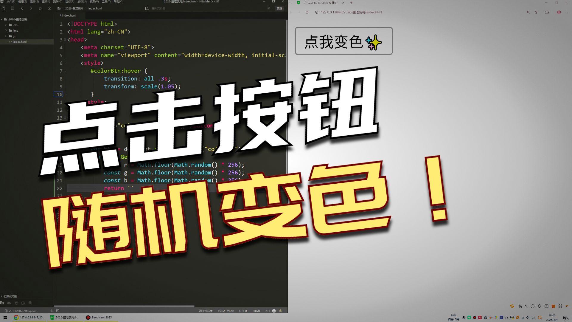Image resolution: width=572 pixels, height=322 pixels.
Task: Click the bug debug icon in sidebar bottom
Action: click(x=16, y=303)
